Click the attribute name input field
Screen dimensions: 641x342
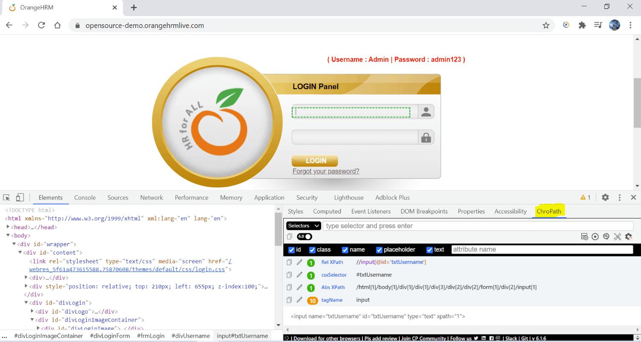pyautogui.click(x=542, y=249)
